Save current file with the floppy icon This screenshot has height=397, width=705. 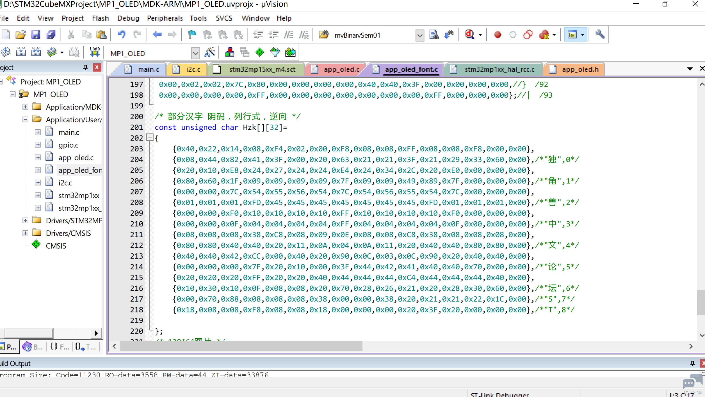[36, 35]
